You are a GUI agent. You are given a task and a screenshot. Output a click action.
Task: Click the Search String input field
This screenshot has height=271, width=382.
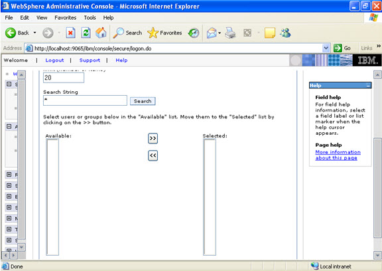pos(85,100)
